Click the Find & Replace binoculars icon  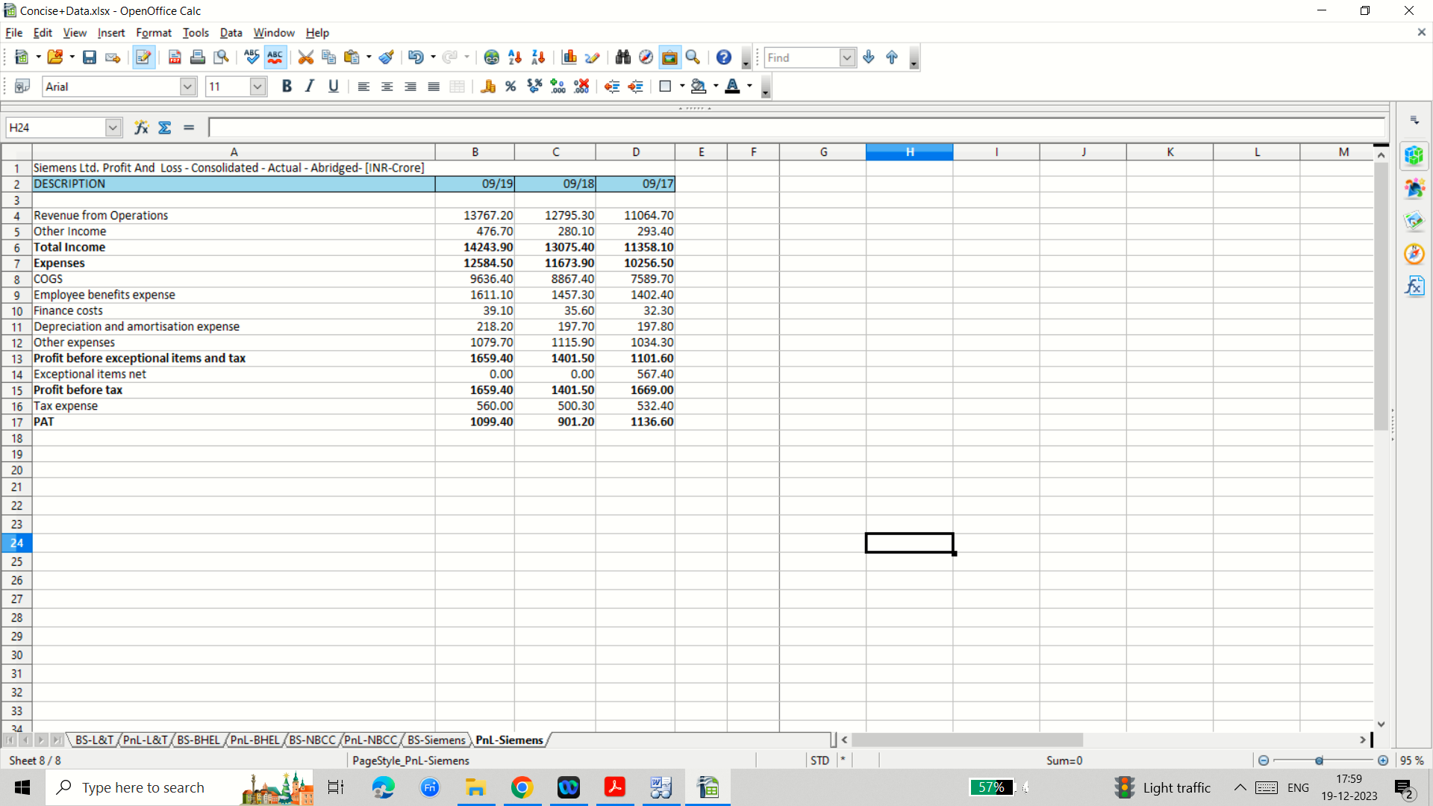(x=622, y=57)
